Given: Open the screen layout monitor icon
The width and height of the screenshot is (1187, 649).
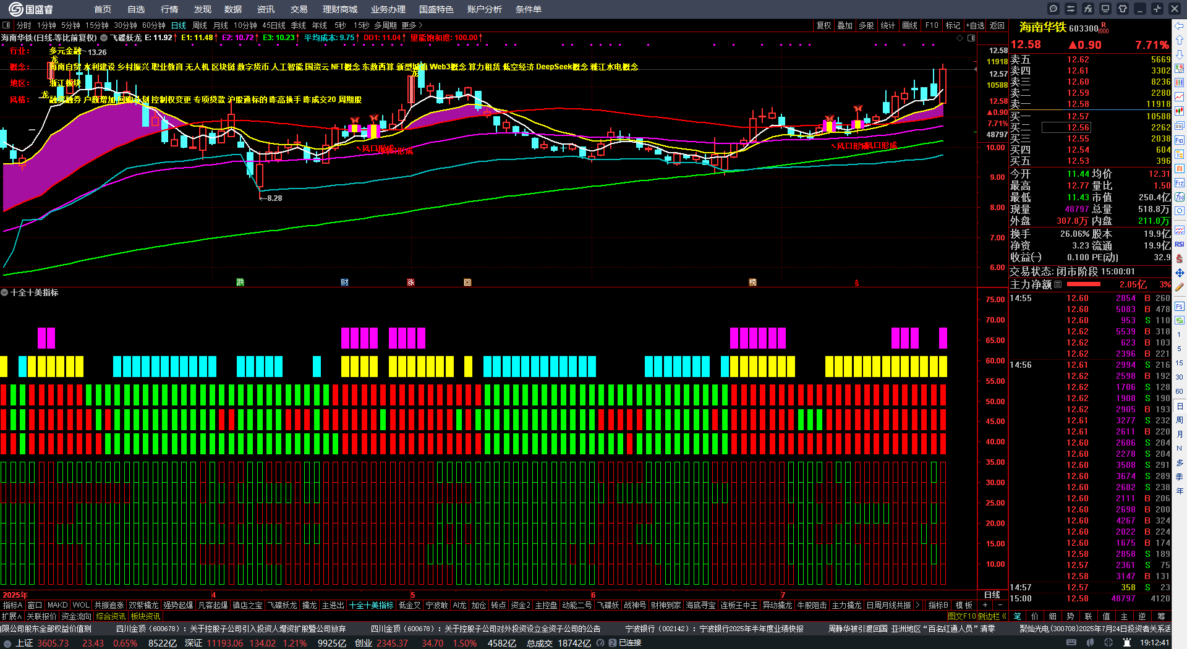Looking at the screenshot, I should (x=1105, y=9).
